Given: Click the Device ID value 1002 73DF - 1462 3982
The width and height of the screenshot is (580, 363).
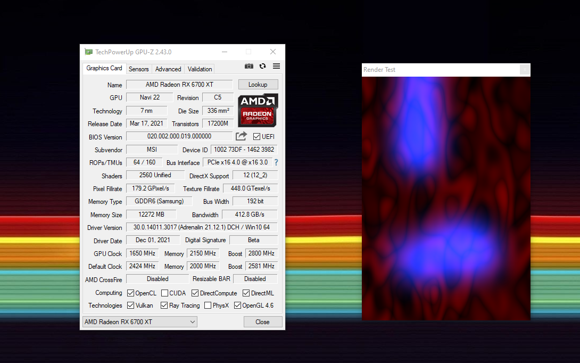Looking at the screenshot, I should pos(244,150).
